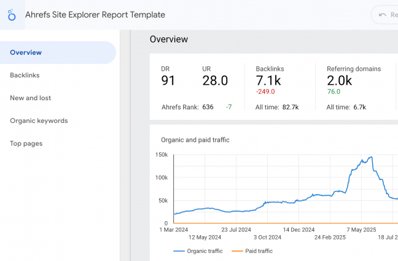Click the Backlinks 7.1k scorecard value

[x=268, y=80]
